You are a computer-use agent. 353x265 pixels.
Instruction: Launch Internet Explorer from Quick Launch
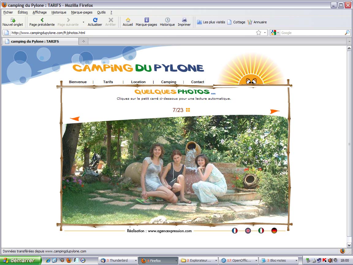click(48, 260)
